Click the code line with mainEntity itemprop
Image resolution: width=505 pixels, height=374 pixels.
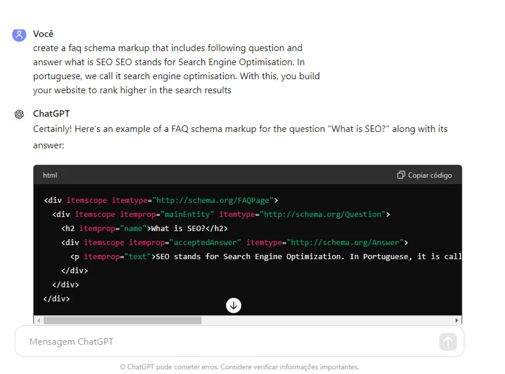click(x=221, y=215)
